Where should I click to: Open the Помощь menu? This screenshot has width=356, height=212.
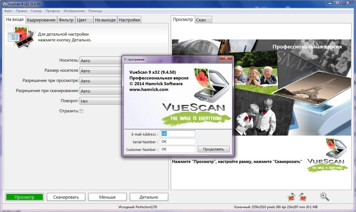point(95,11)
